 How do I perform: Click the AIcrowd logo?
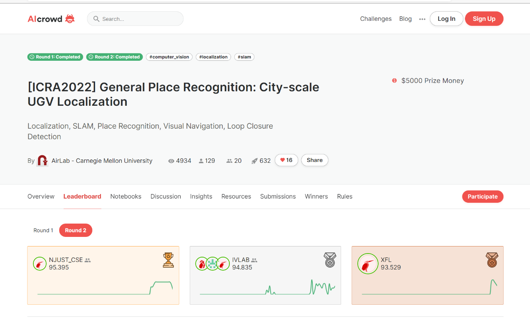point(51,19)
